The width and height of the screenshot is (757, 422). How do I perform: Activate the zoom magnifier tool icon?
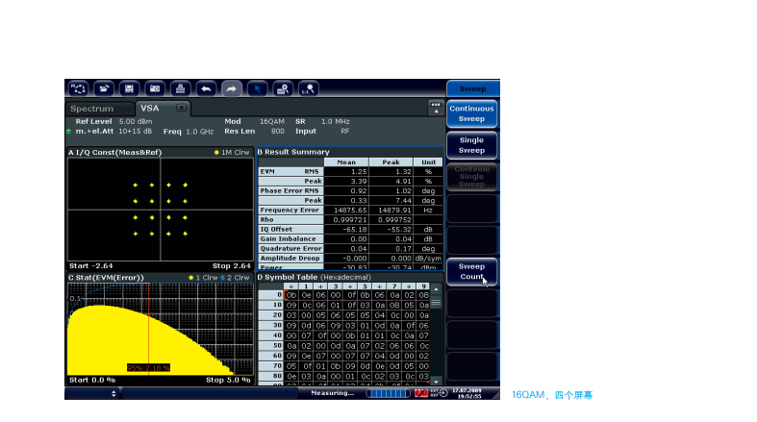[x=282, y=88]
